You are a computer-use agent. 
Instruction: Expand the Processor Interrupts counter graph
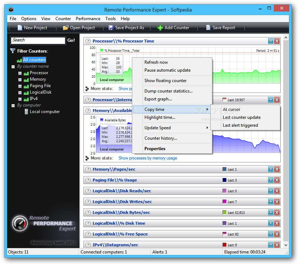coord(271,99)
